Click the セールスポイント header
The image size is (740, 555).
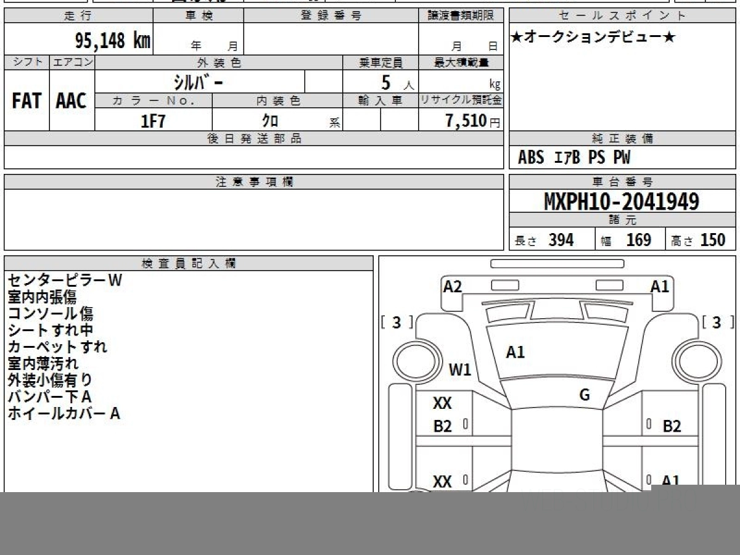pos(622,16)
